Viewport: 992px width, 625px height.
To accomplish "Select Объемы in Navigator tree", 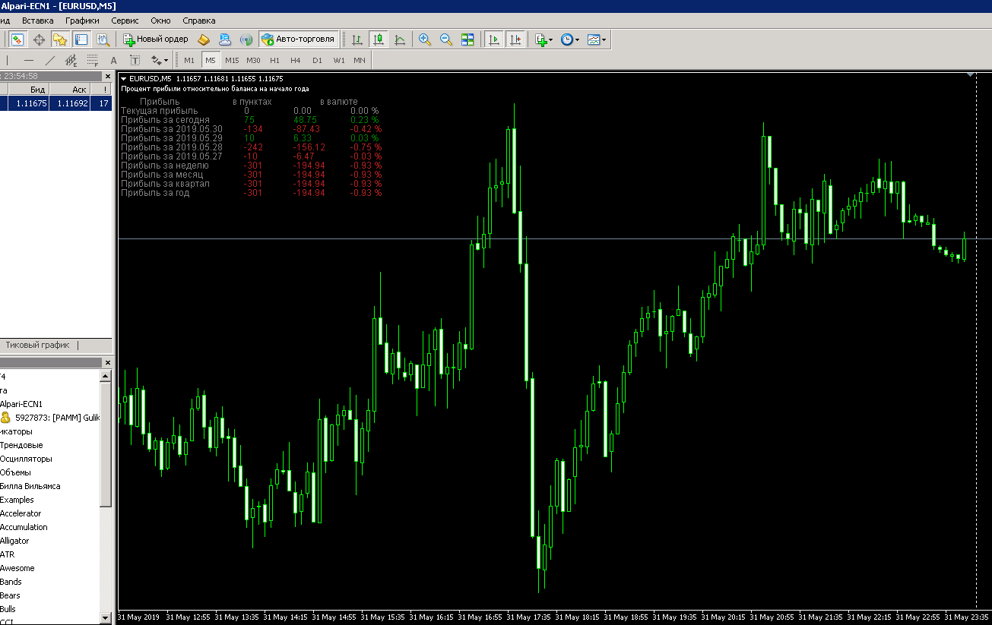I will (15, 472).
